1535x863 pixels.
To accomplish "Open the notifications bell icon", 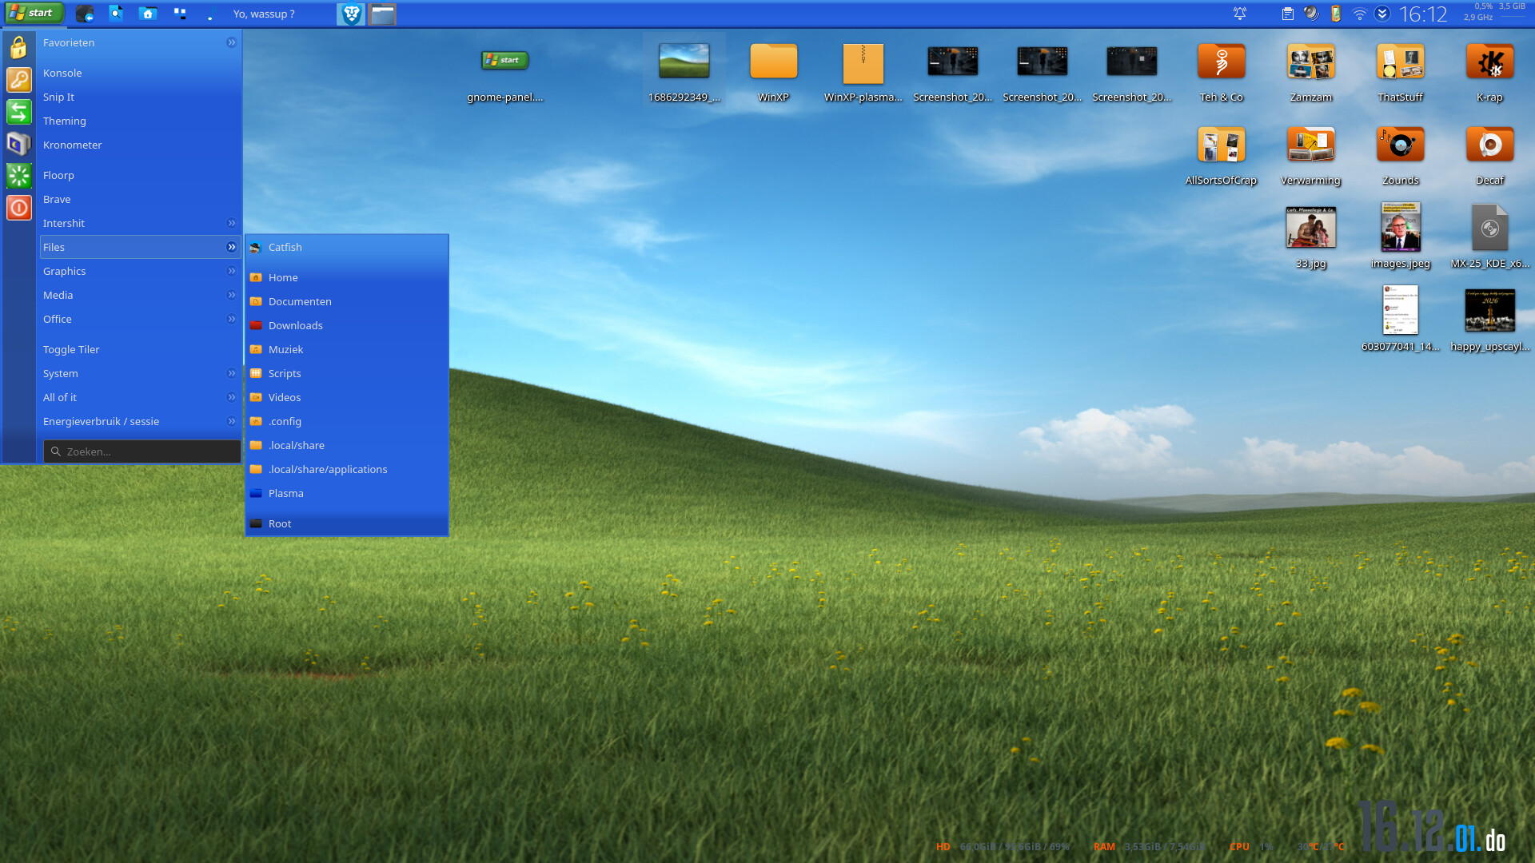I will point(1239,14).
